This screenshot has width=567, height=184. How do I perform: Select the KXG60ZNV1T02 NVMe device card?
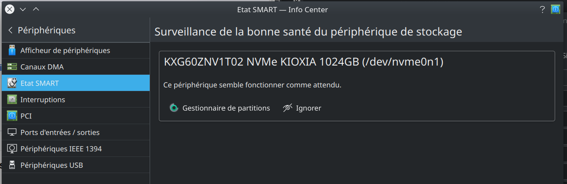click(357, 86)
